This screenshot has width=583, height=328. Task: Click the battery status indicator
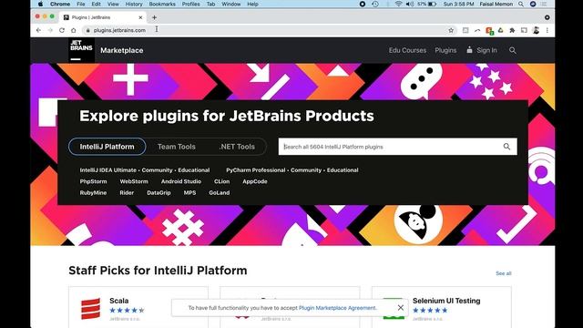click(427, 4)
